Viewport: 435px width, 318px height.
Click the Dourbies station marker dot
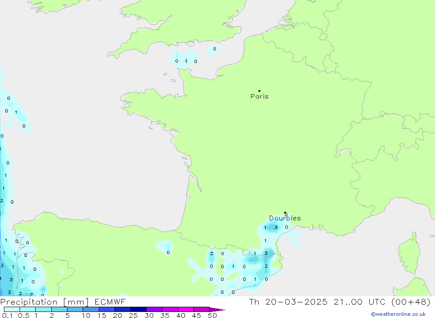[x=285, y=213]
